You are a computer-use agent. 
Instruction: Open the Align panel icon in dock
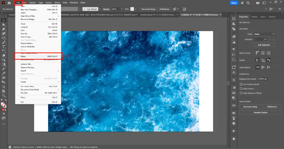(x=234, y=24)
